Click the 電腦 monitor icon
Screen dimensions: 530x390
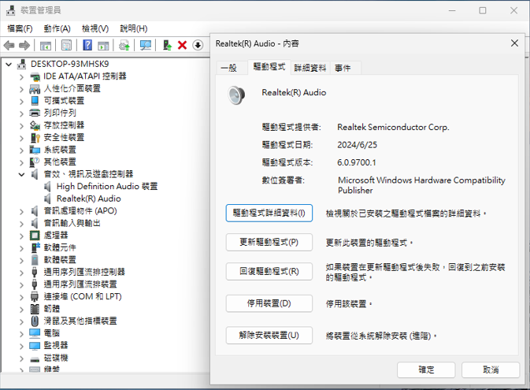coord(35,333)
